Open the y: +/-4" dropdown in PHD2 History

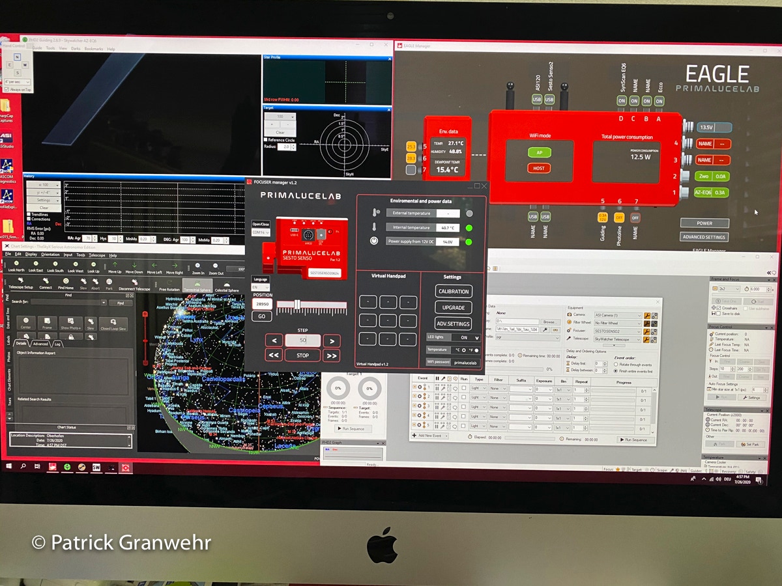(44, 193)
